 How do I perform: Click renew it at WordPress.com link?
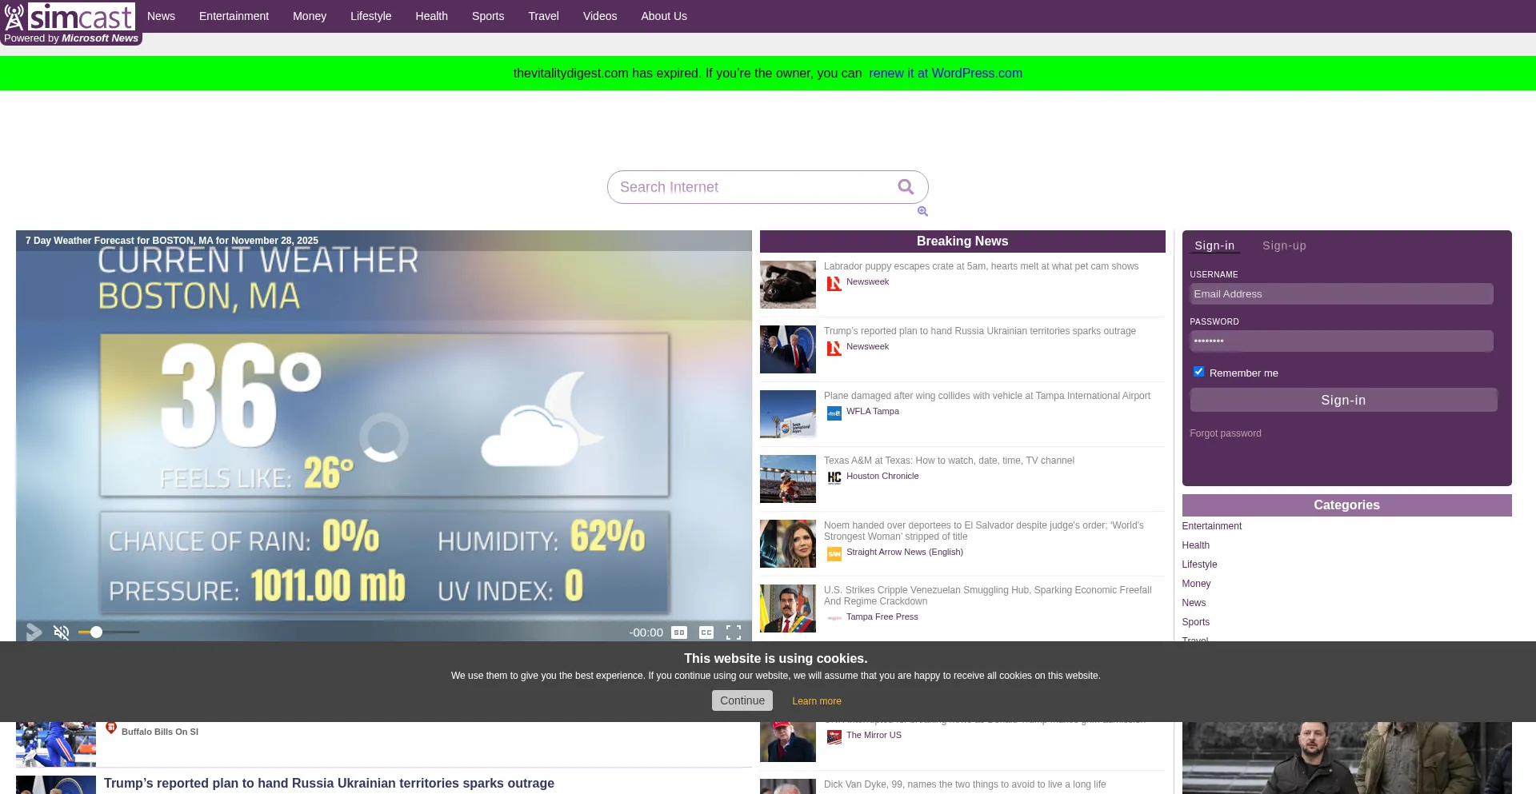coord(945,74)
